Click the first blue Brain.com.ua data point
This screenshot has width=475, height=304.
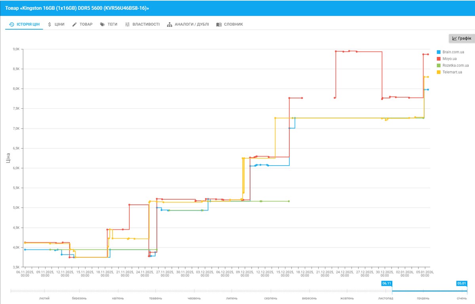pyautogui.click(x=25, y=249)
